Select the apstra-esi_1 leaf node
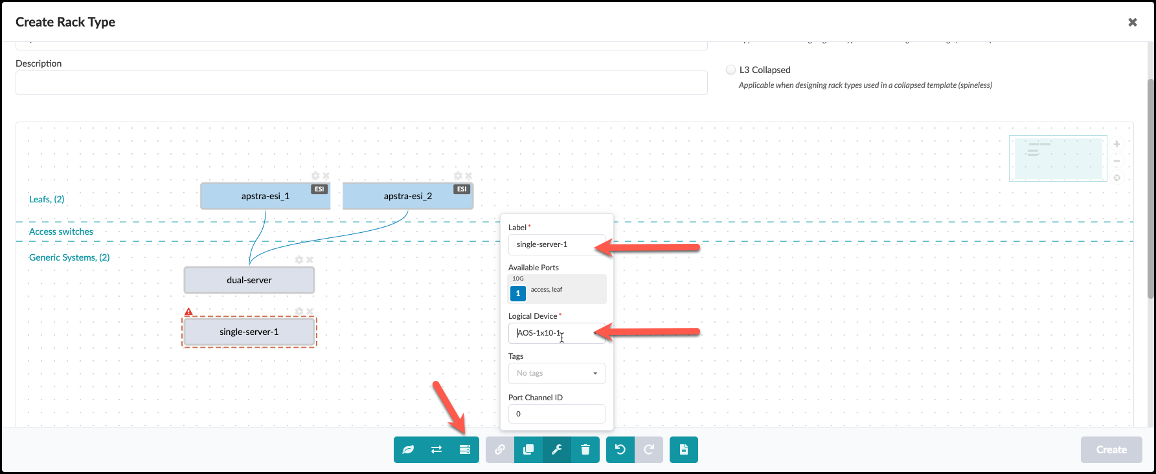The height and width of the screenshot is (474, 1156). pos(265,196)
